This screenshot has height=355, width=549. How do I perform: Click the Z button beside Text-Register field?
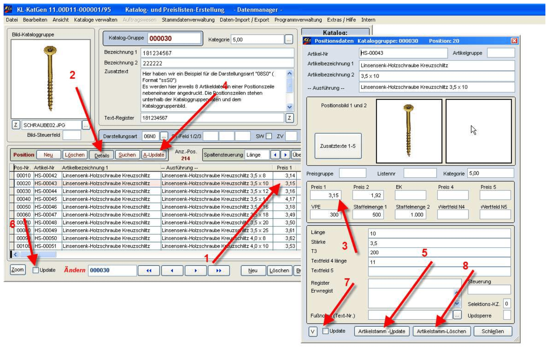(x=289, y=118)
